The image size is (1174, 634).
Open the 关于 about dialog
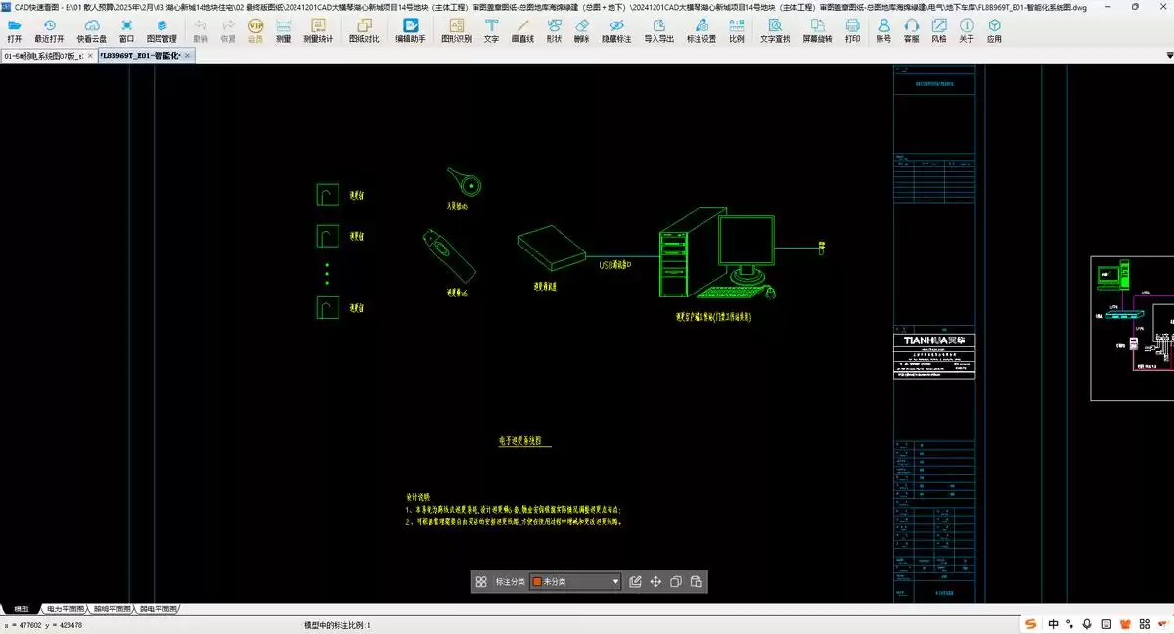tap(967, 30)
